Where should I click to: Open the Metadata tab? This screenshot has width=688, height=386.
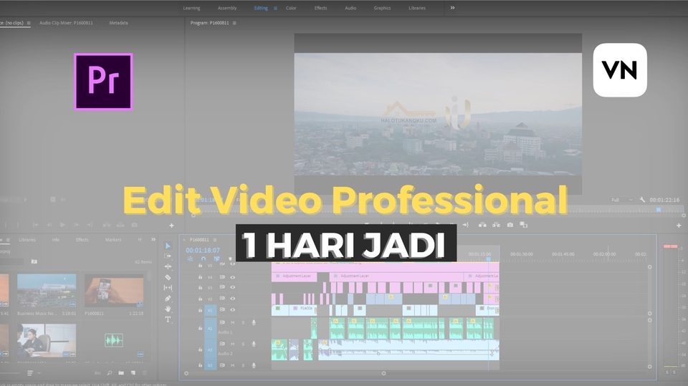[118, 23]
